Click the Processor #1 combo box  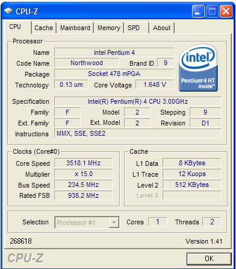click(x=87, y=223)
